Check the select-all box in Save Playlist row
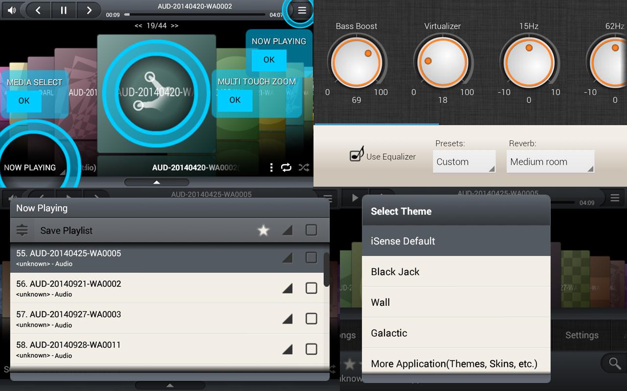 click(312, 230)
